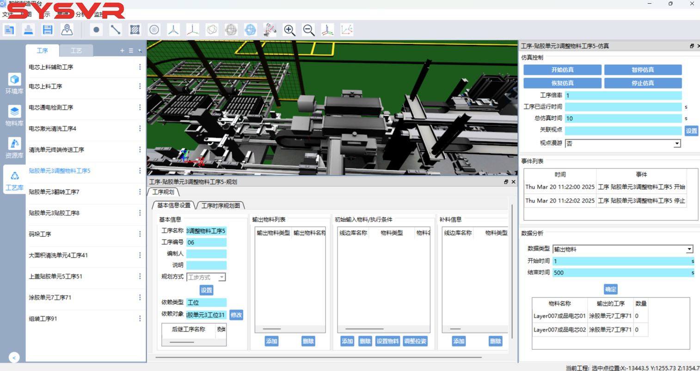Screen dimensions: 700x371
Task: Click the 停止仿真 button
Action: [x=643, y=83]
